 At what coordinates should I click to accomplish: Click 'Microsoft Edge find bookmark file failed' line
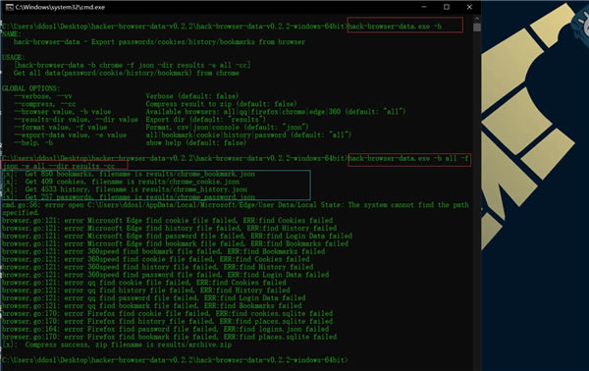175,243
